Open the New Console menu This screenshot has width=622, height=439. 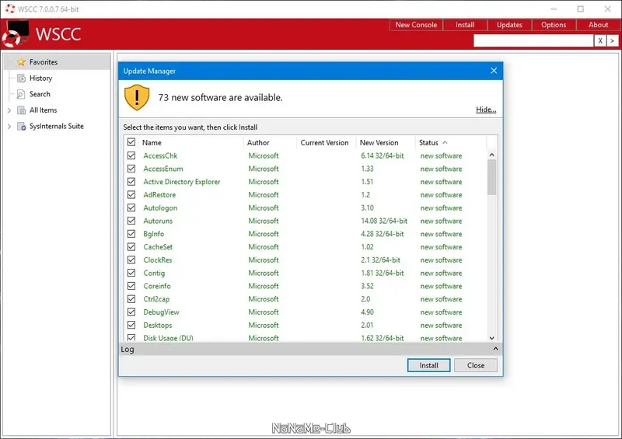click(416, 25)
